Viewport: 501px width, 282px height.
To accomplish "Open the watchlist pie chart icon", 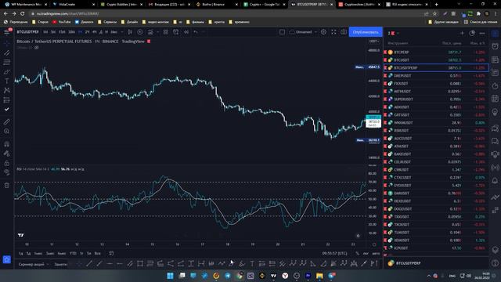I will click(472, 33).
